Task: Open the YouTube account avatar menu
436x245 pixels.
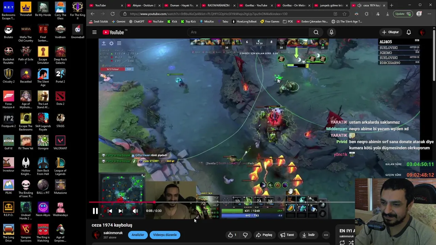Action: tap(422, 32)
